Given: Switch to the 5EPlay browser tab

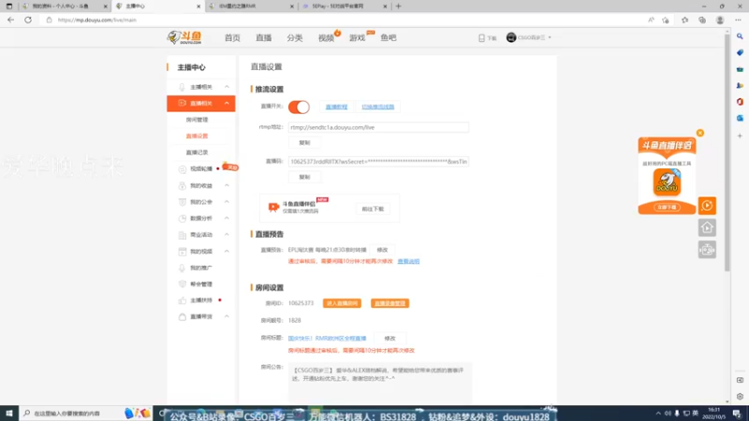Looking at the screenshot, I should click(344, 7).
